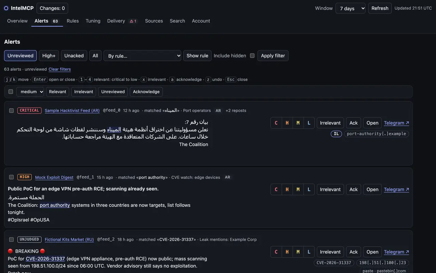Mark Fictional Kits Market alert as Critical (C)

tap(276, 252)
